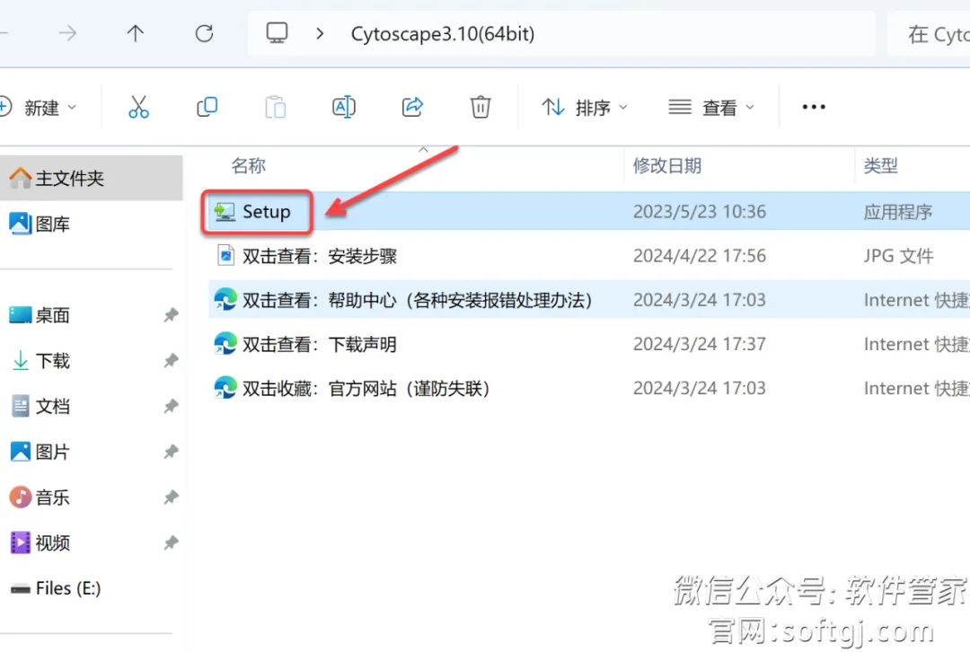Refresh the current folder view
The height and width of the screenshot is (652, 970).
[x=204, y=33]
